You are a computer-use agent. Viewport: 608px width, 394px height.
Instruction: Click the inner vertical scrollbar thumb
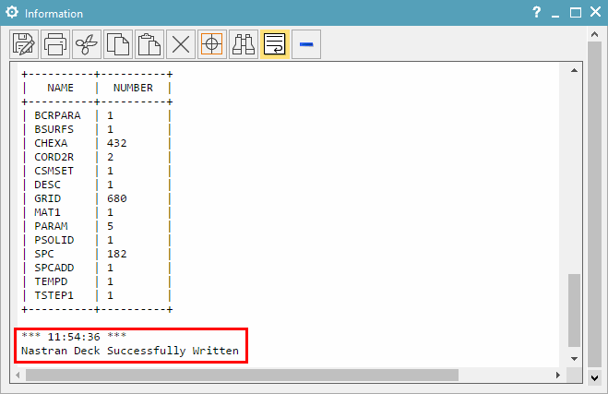tap(574, 310)
